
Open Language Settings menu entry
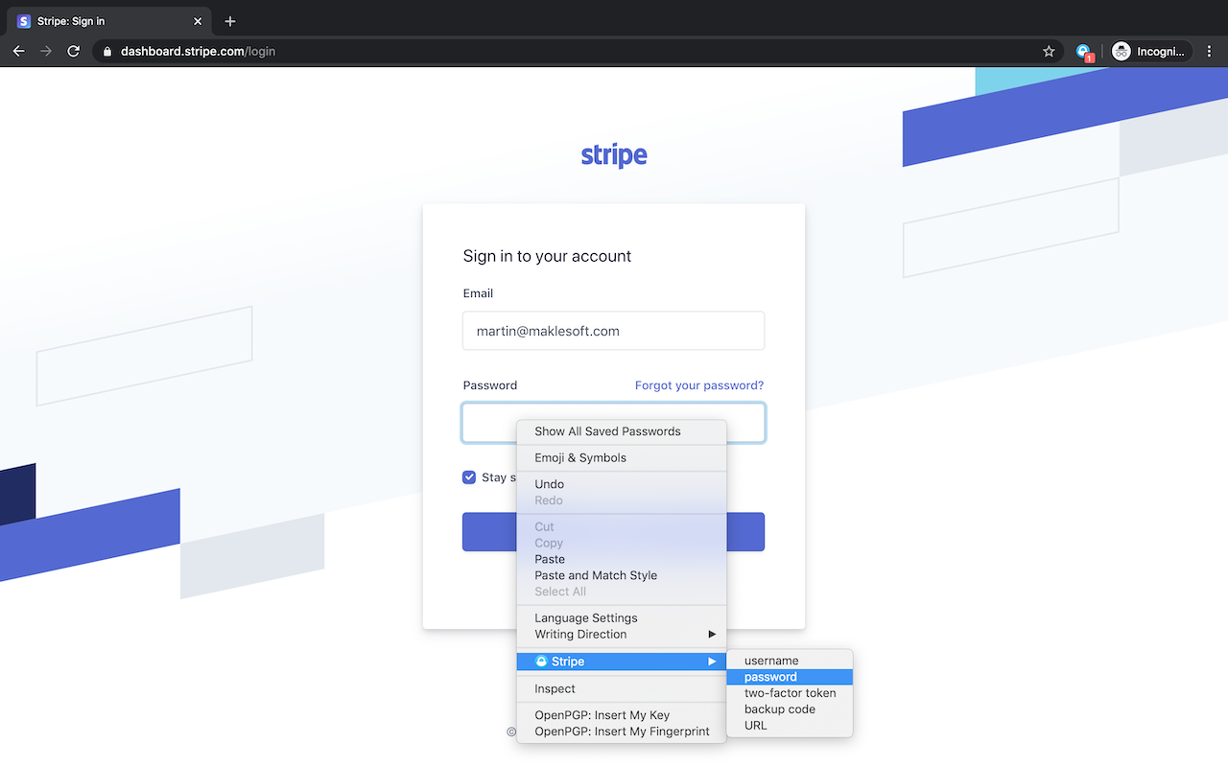[622, 618]
